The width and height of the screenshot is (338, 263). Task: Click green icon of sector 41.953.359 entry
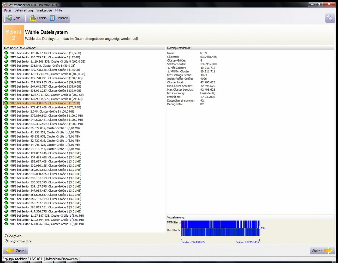click(6, 132)
